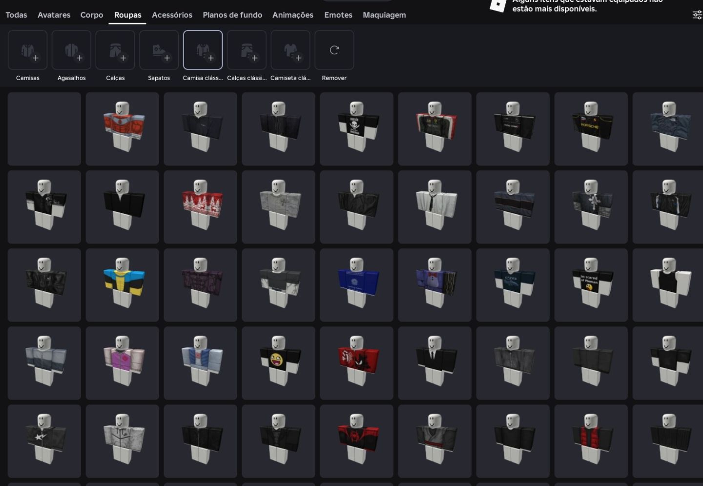Go to the Animações tab

[293, 15]
